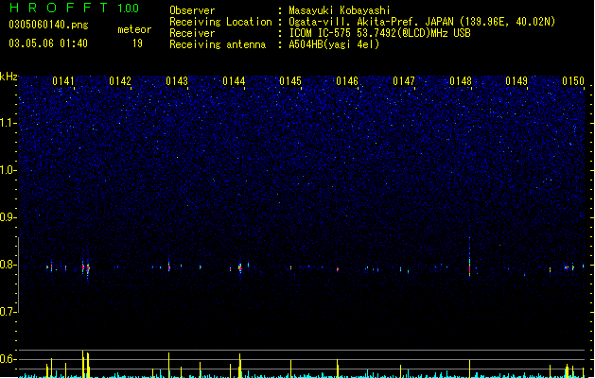This screenshot has height=378, width=595.
Task: Select the 0147 time label
Action: 404,81
